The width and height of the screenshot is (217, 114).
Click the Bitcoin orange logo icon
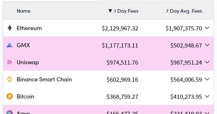(10, 96)
